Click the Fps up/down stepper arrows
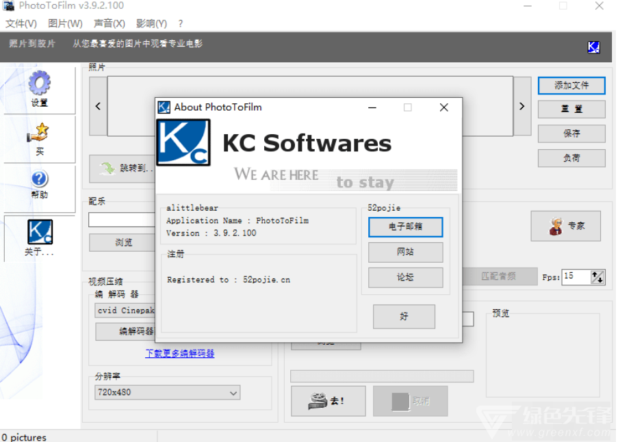 597,277
